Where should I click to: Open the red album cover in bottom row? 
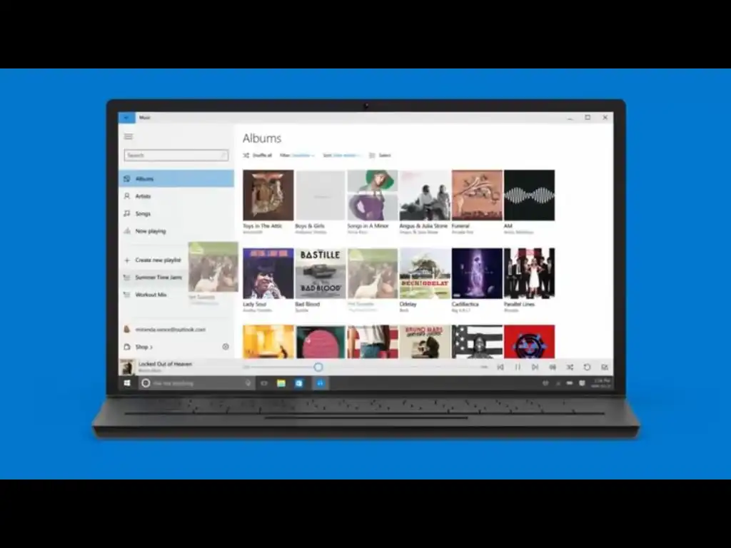(529, 342)
